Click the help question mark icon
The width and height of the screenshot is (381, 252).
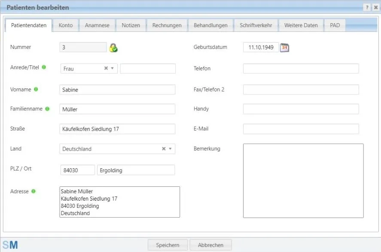(x=367, y=8)
